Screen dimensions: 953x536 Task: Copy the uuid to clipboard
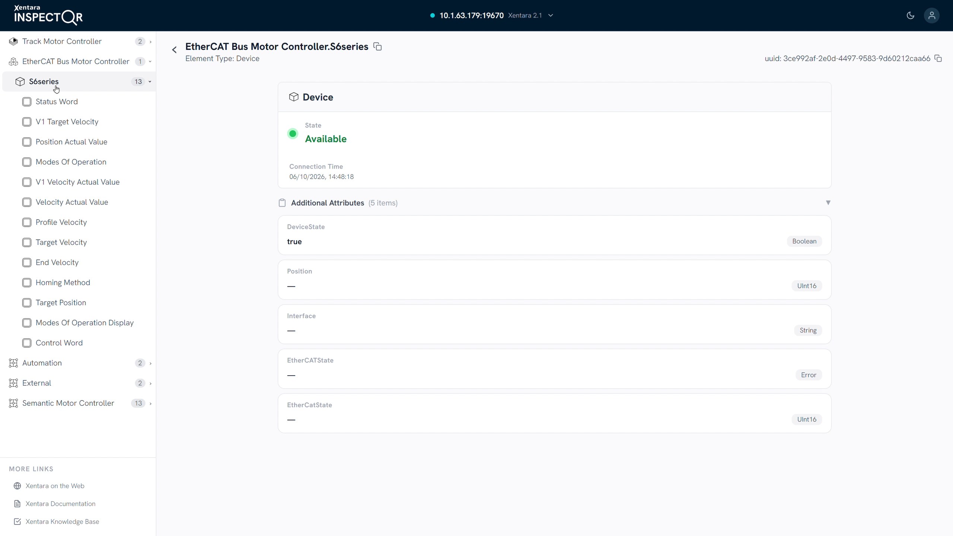pos(938,58)
